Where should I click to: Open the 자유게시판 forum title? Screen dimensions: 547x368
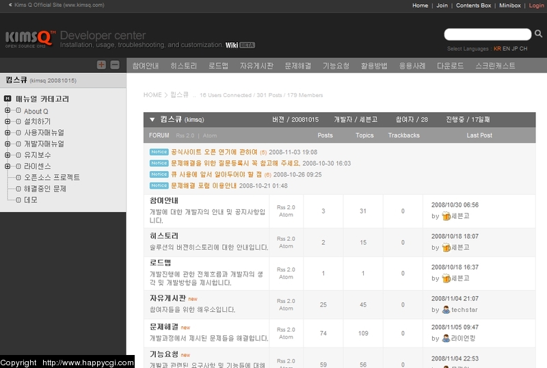pos(168,298)
